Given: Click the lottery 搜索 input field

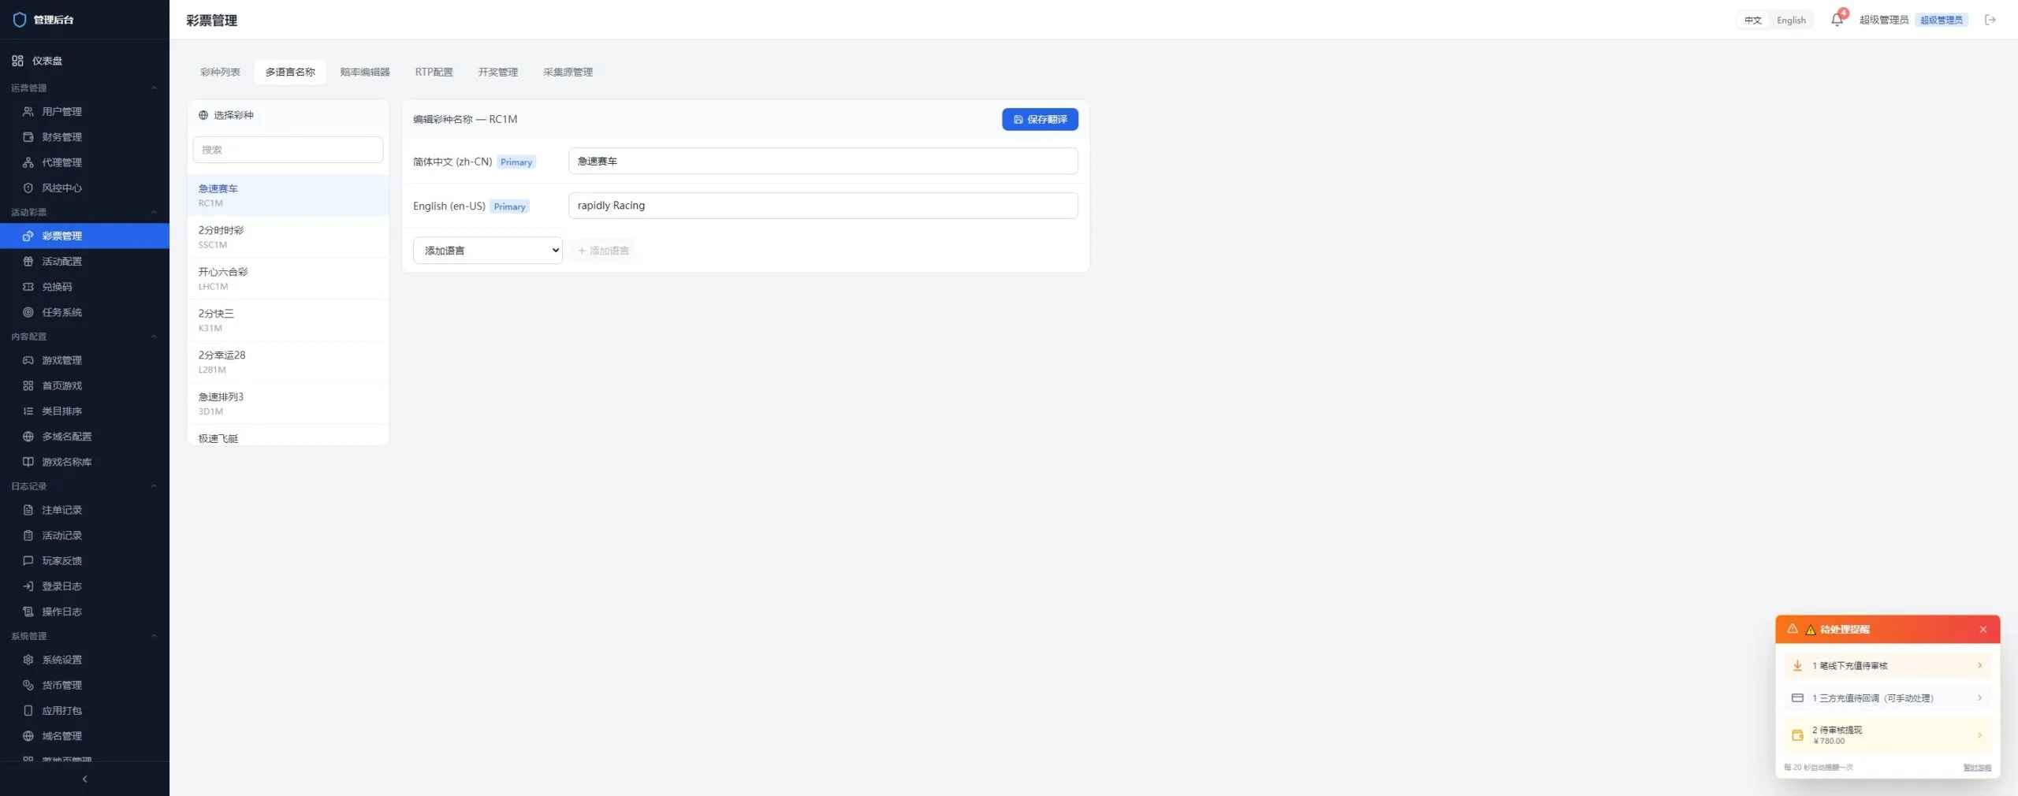Looking at the screenshot, I should [x=288, y=150].
